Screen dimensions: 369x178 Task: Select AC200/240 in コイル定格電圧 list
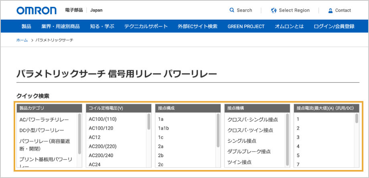pyautogui.click(x=101, y=155)
